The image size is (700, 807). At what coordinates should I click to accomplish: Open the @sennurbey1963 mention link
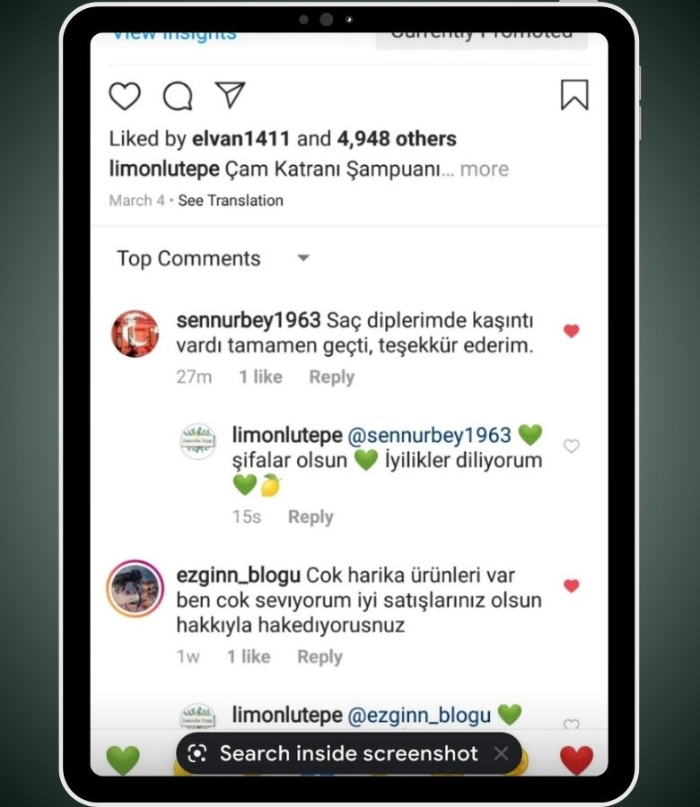point(430,436)
